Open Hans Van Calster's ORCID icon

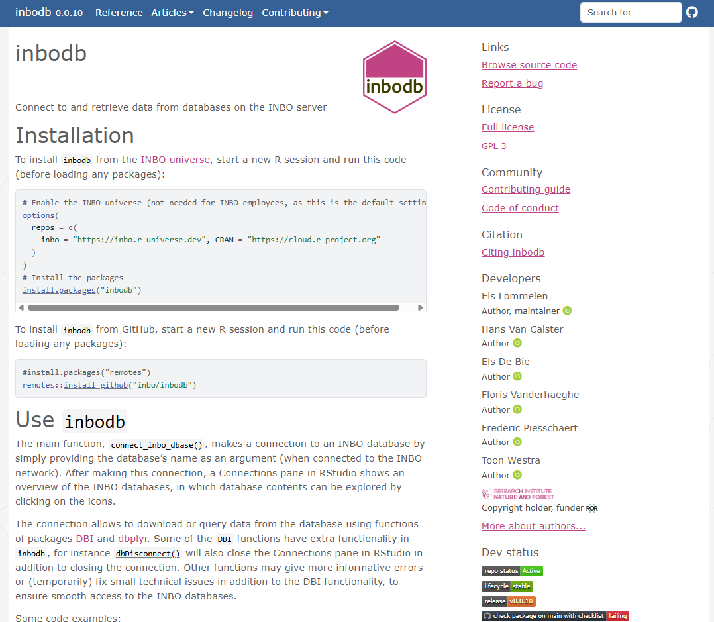point(517,343)
